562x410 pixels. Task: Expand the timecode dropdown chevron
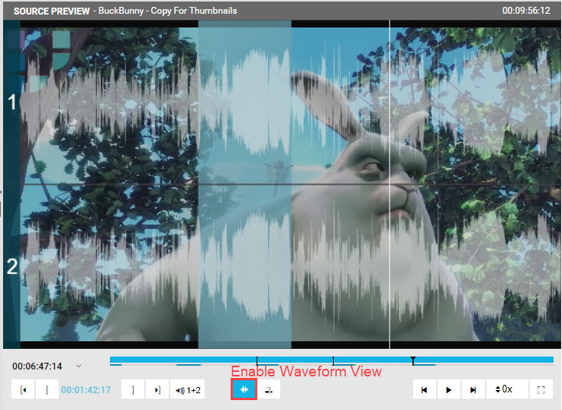79,366
